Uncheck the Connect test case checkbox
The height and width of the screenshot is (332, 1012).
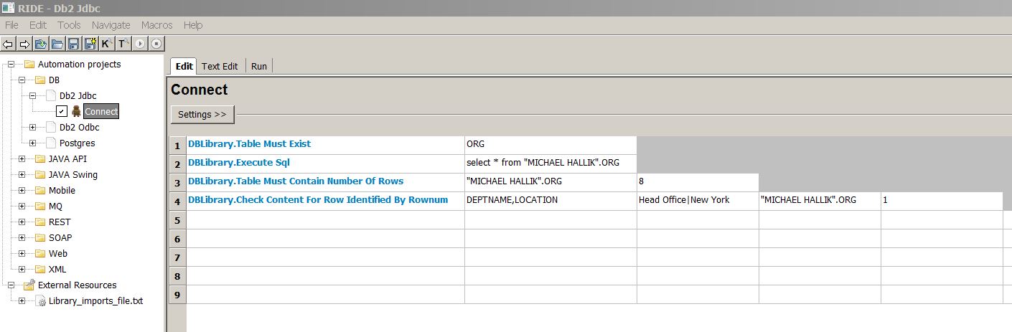coord(62,111)
